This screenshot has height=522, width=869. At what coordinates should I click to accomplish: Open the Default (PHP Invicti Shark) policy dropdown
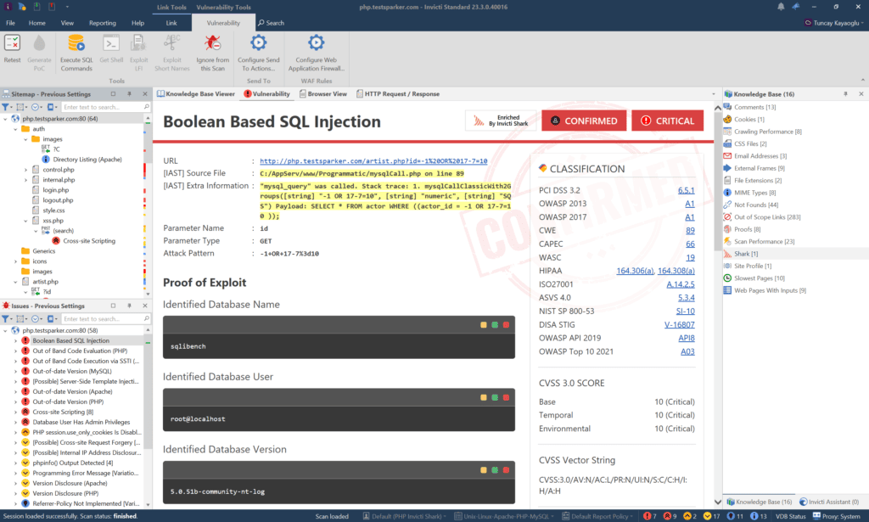click(405, 516)
